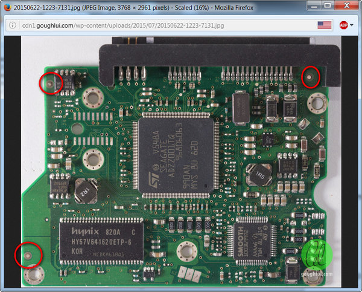
Task: Click the 1R5 inductor on the board
Action: click(x=259, y=175)
